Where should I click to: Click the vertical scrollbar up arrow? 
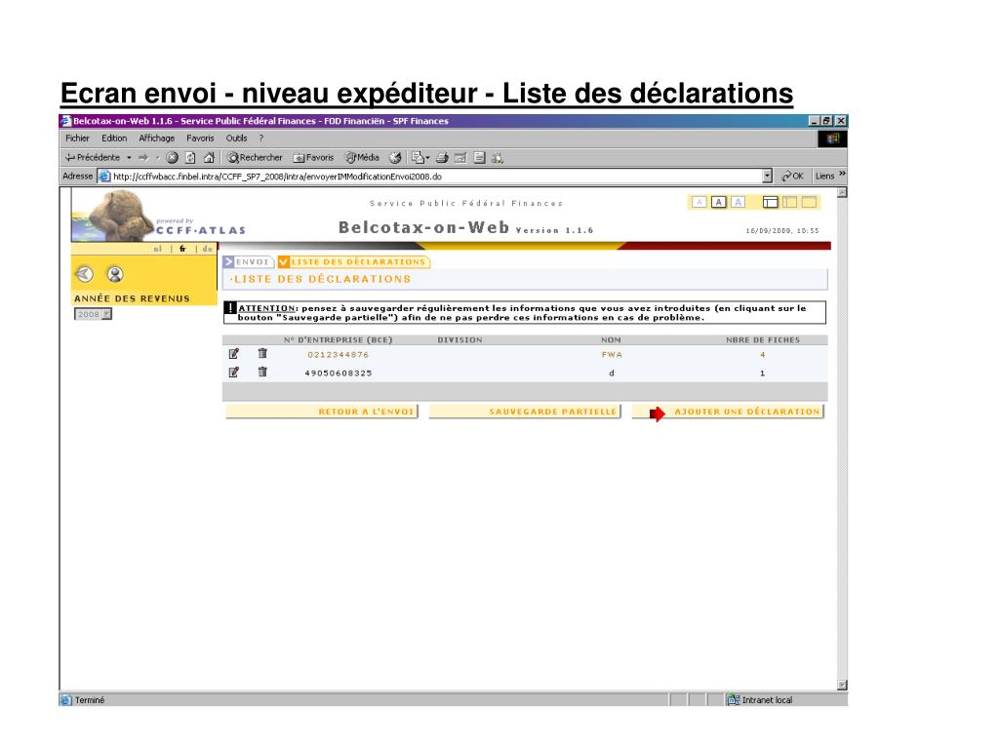pos(842,192)
